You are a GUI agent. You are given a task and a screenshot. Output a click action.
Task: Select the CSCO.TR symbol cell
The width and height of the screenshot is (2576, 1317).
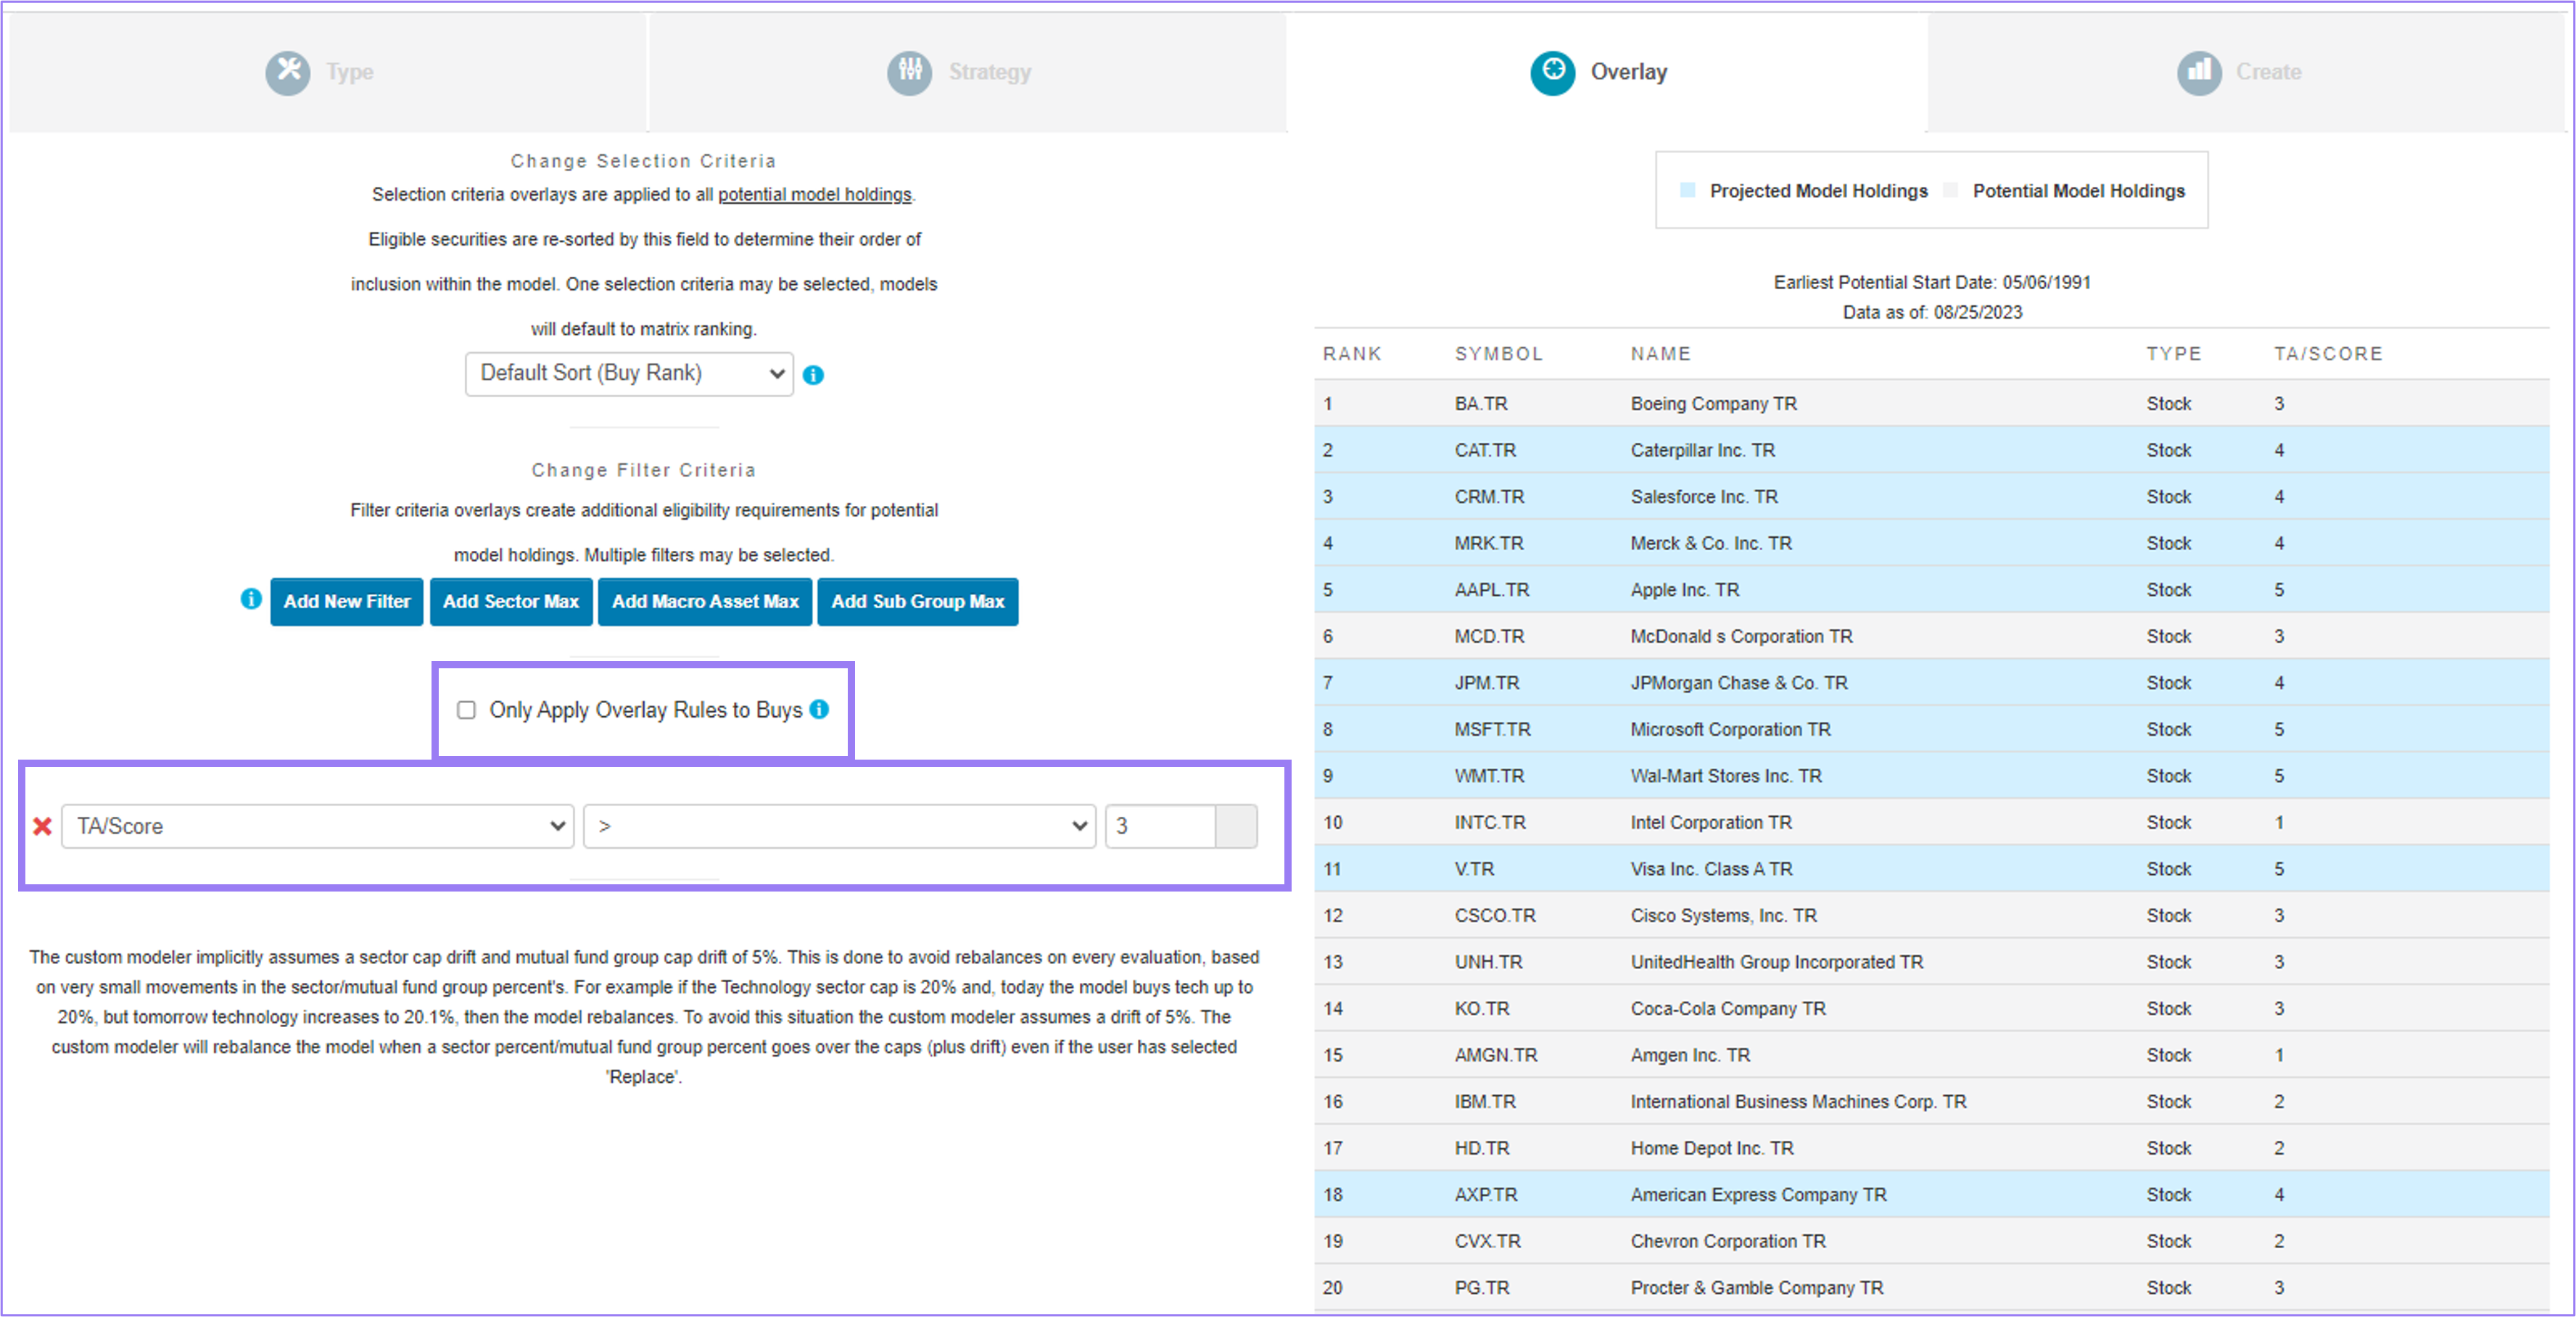1495,915
